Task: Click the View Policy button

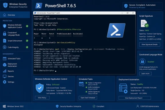Action: tap(42, 98)
